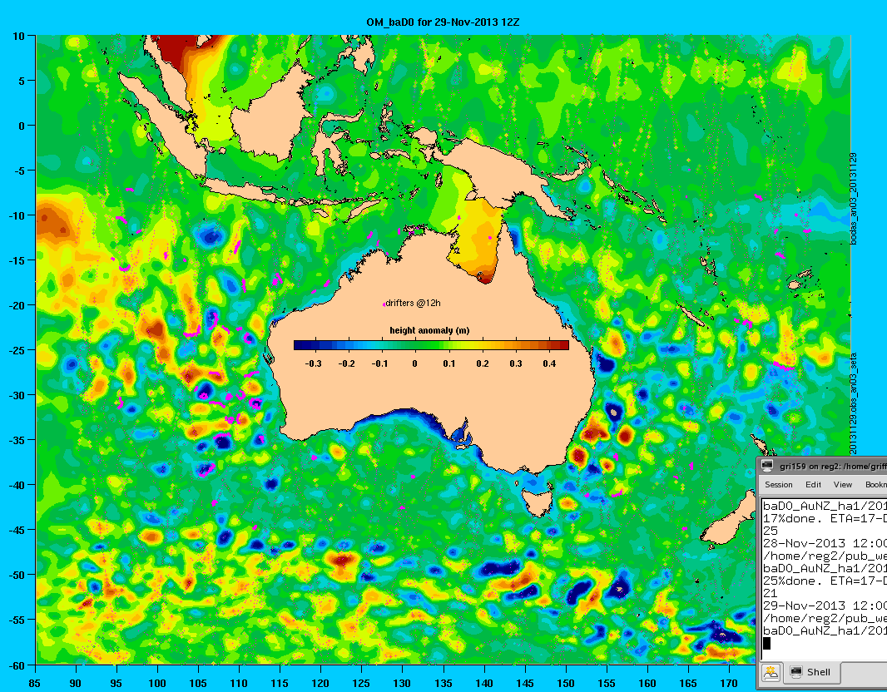887x692 pixels.
Task: Click the Konsole window terminal icon in title bar
Action: pos(767,466)
